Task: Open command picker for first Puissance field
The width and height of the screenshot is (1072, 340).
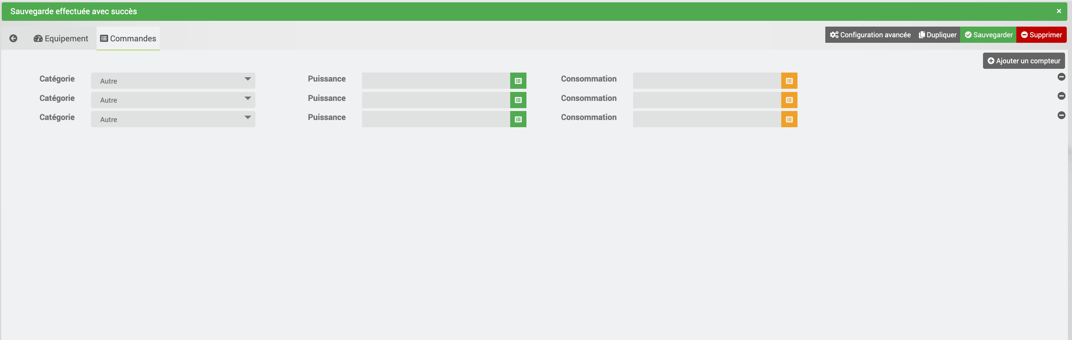Action: (x=518, y=81)
